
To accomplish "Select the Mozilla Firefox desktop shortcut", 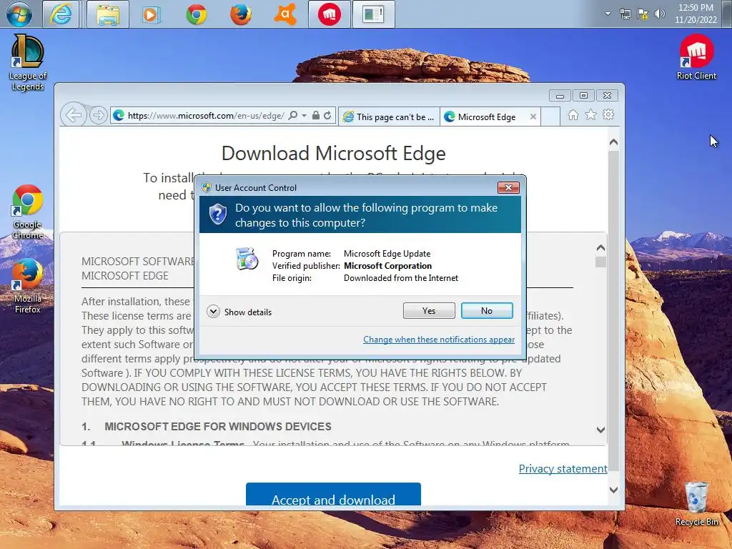I will pyautogui.click(x=28, y=286).
